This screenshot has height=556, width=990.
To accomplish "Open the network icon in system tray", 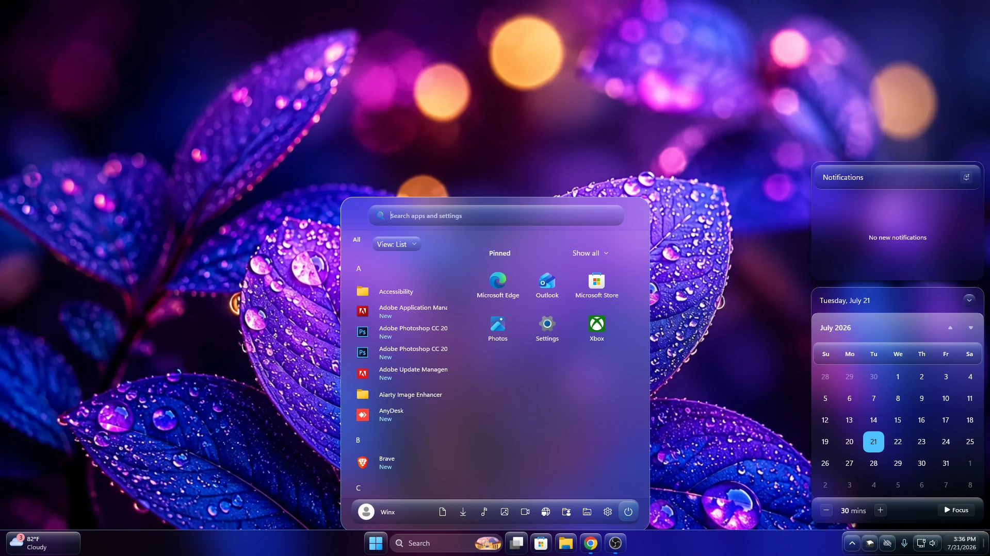I will pyautogui.click(x=921, y=543).
